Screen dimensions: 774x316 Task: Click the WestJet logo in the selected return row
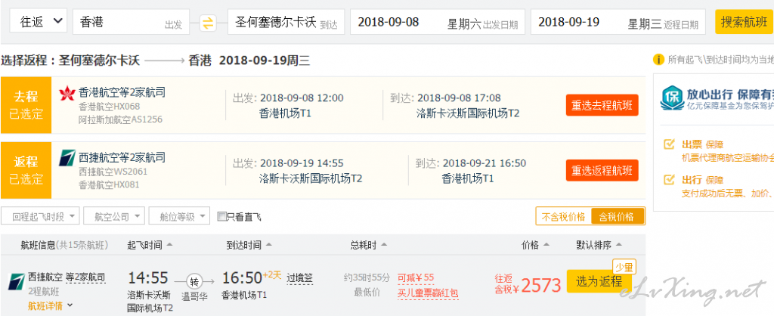click(67, 159)
